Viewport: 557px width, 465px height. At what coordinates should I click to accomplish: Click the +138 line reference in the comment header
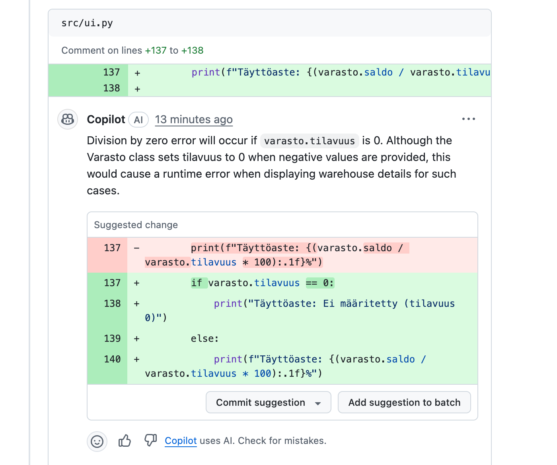point(192,50)
